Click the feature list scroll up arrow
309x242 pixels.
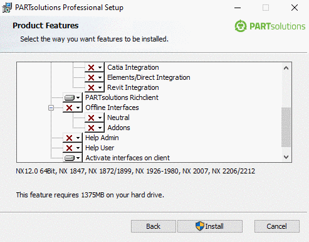tap(286, 68)
